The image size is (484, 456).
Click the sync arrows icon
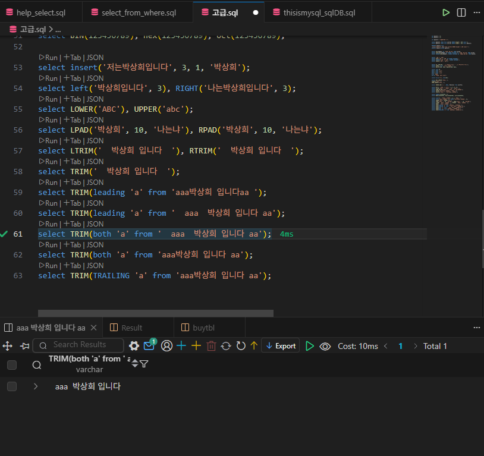[x=226, y=346]
